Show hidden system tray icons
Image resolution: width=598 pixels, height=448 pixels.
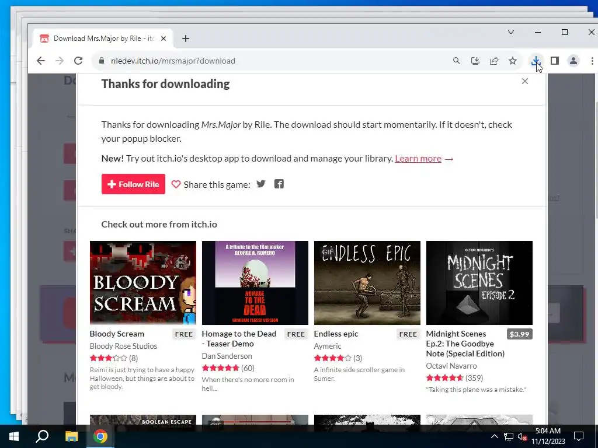(494, 436)
